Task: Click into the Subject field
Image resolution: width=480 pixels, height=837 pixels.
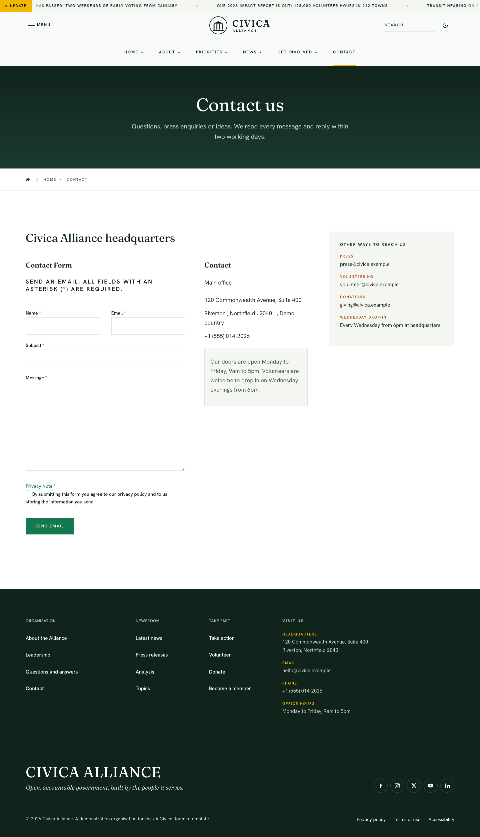Action: pyautogui.click(x=105, y=358)
